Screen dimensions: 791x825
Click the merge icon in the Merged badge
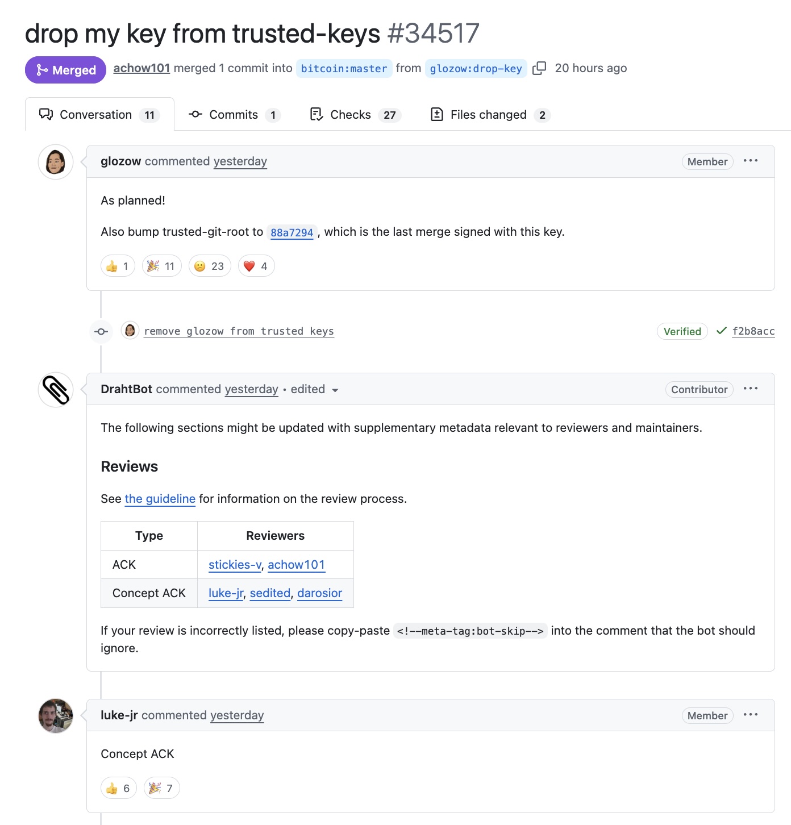click(41, 70)
